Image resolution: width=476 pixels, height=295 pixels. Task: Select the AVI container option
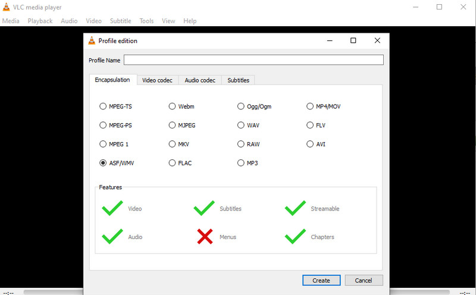click(x=310, y=144)
